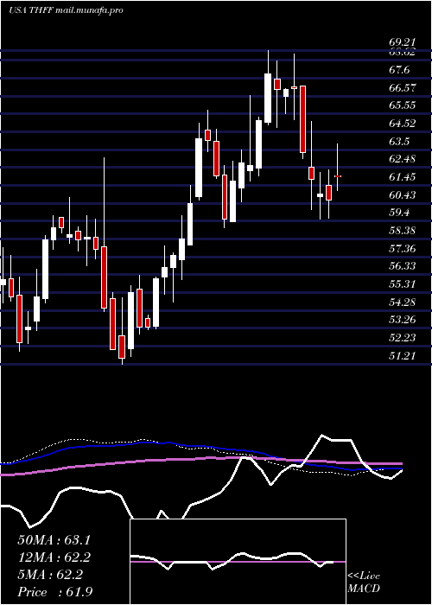Select the 55.31 price axis label
This screenshot has width=432, height=605.
coord(402,284)
